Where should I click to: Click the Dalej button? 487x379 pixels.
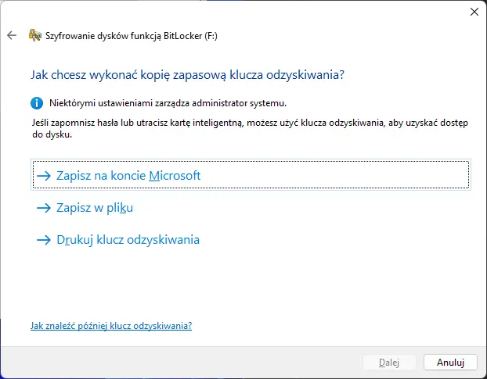tap(389, 363)
